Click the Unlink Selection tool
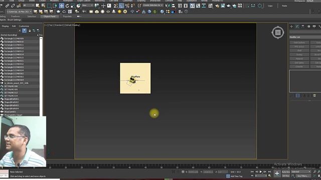Screen dimensions: 321x180 13,5
